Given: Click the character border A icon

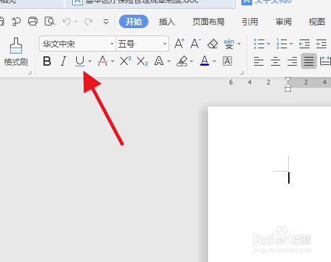Looking at the screenshot, I should point(227,61).
